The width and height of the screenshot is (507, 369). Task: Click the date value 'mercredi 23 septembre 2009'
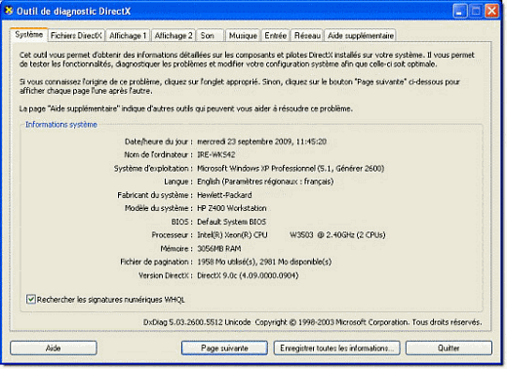[x=244, y=142]
